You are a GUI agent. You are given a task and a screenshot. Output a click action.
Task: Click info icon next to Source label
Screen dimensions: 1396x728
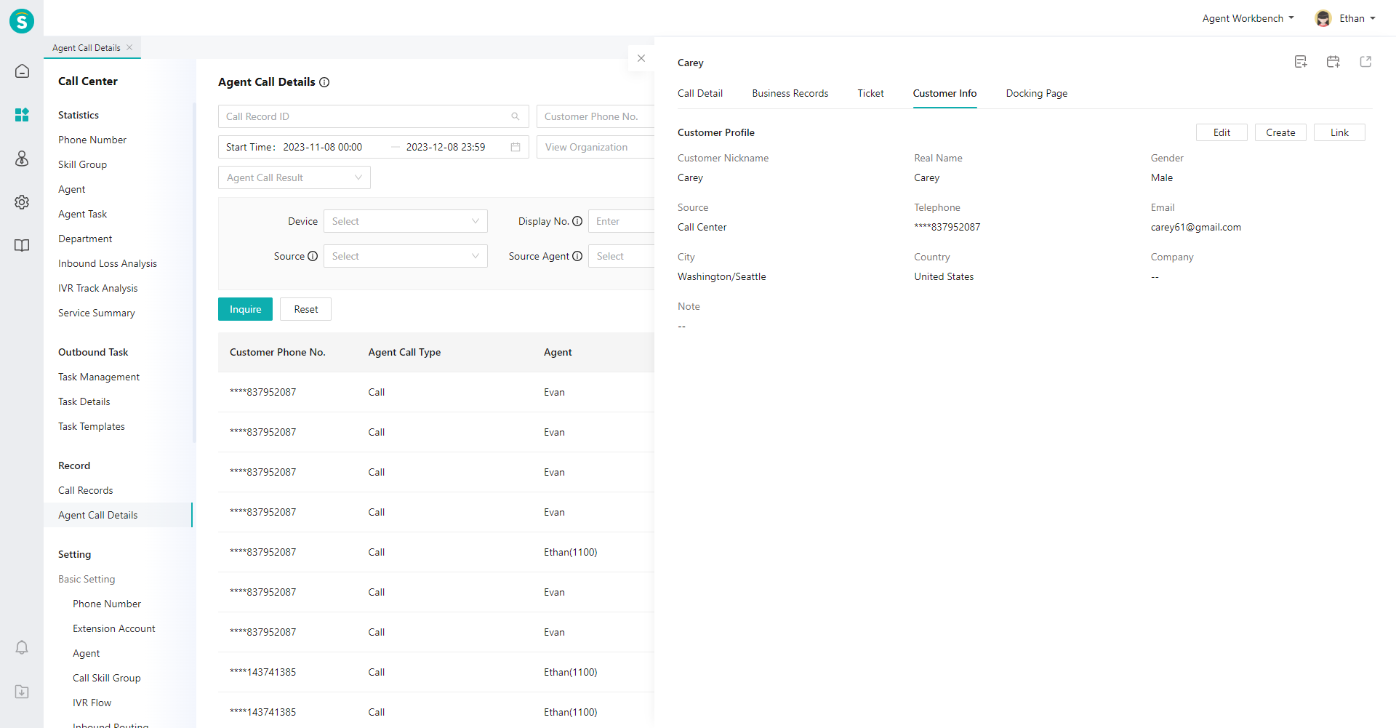(313, 256)
